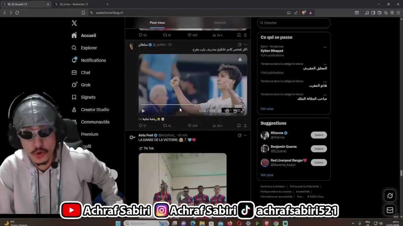
Task: Share the top post
Action: [245, 35]
